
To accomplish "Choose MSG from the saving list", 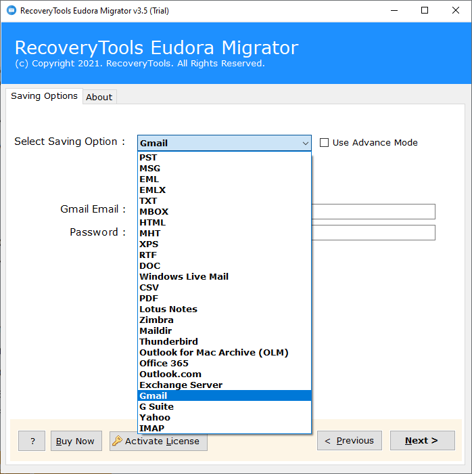I will pyautogui.click(x=225, y=169).
